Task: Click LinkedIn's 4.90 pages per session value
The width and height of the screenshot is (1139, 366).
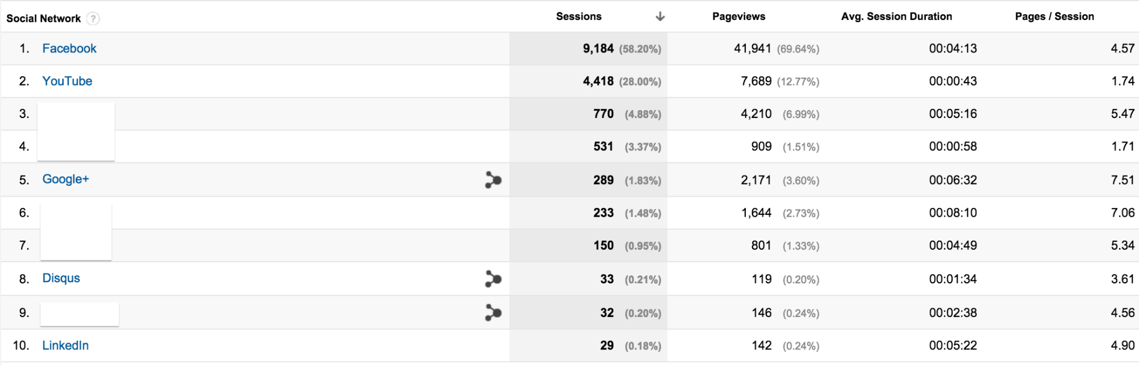Action: [1122, 345]
